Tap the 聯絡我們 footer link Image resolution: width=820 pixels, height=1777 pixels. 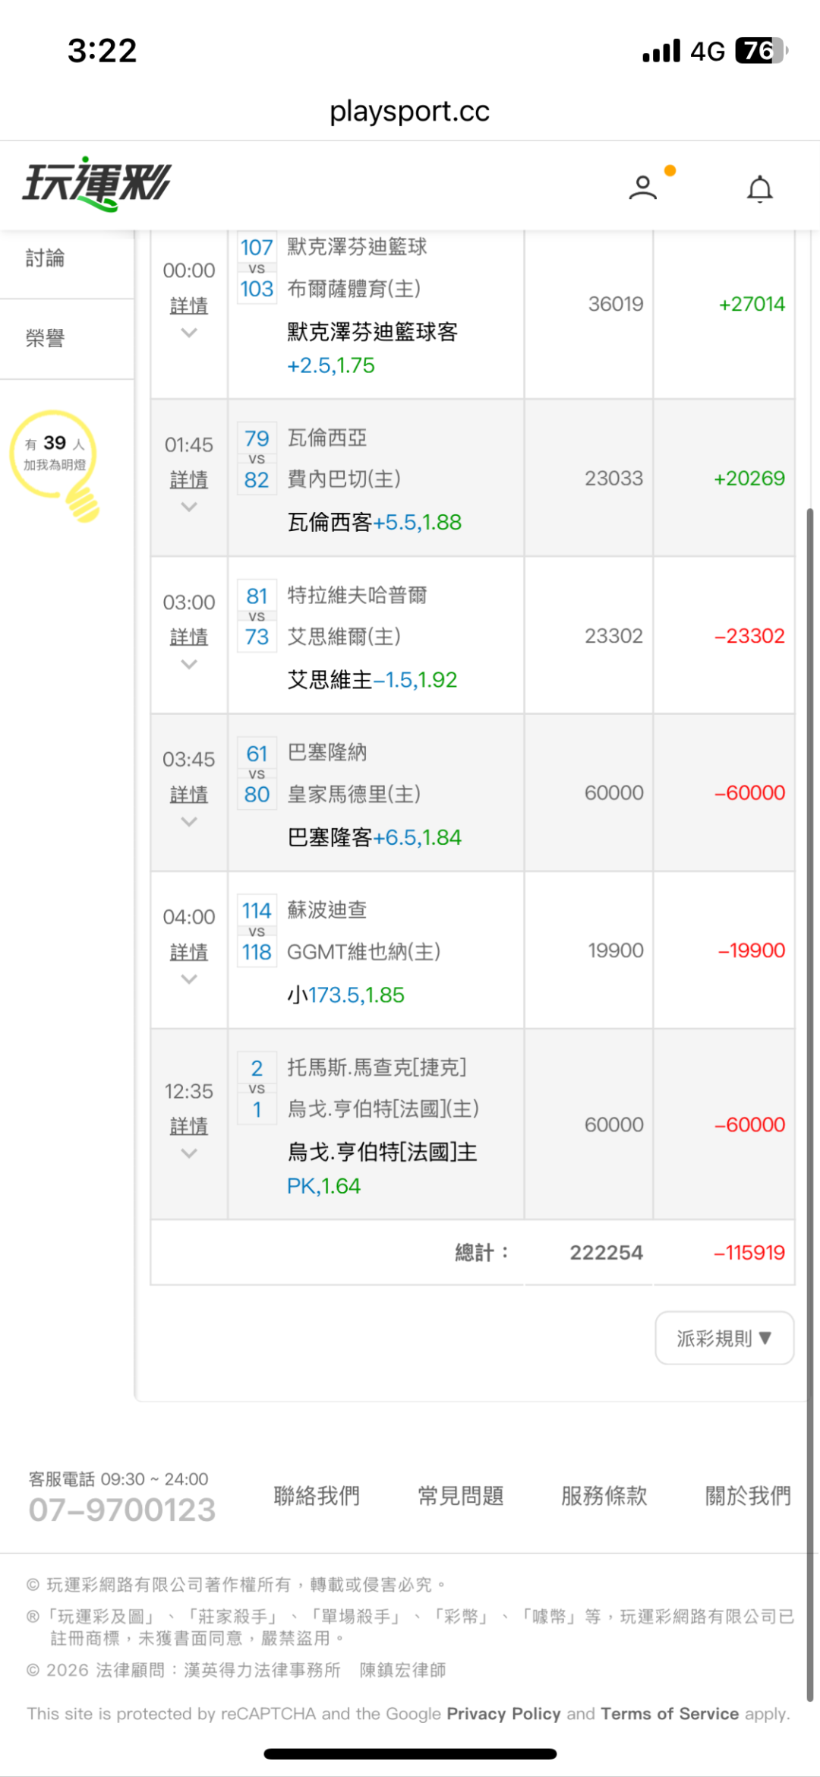pyautogui.click(x=317, y=1496)
